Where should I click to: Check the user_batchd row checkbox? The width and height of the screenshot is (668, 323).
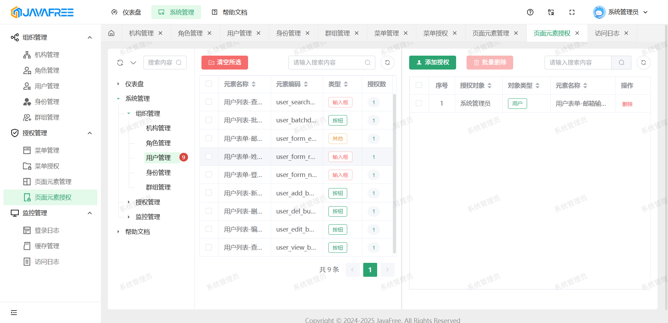[209, 120]
